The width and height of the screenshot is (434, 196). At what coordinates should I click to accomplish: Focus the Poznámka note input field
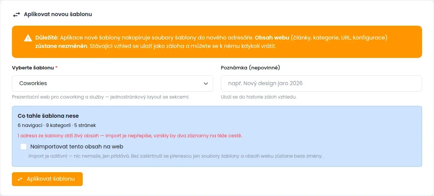[x=321, y=83]
